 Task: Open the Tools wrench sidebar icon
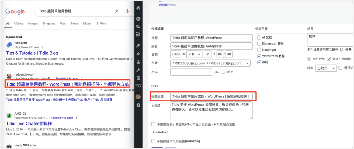[x=138, y=70]
